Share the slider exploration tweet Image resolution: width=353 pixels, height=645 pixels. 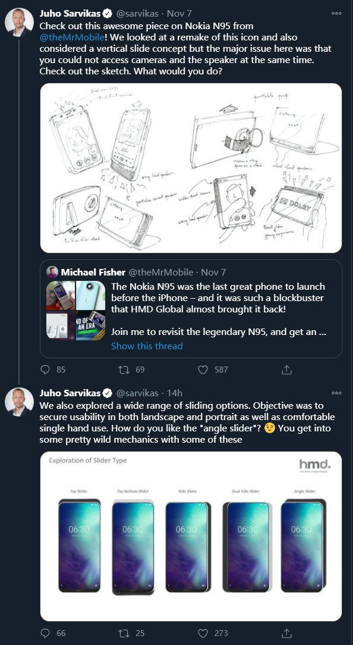pyautogui.click(x=286, y=634)
